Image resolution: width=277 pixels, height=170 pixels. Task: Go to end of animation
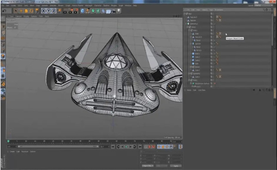pyautogui.click(x=140, y=146)
